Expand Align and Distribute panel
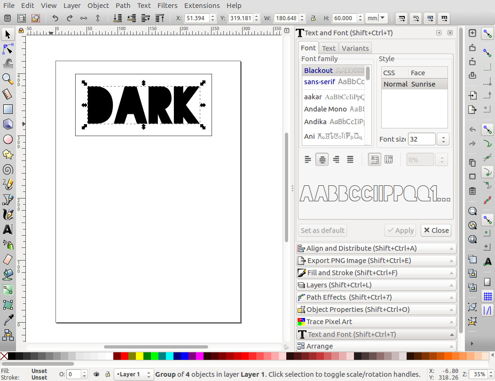 tap(376, 248)
